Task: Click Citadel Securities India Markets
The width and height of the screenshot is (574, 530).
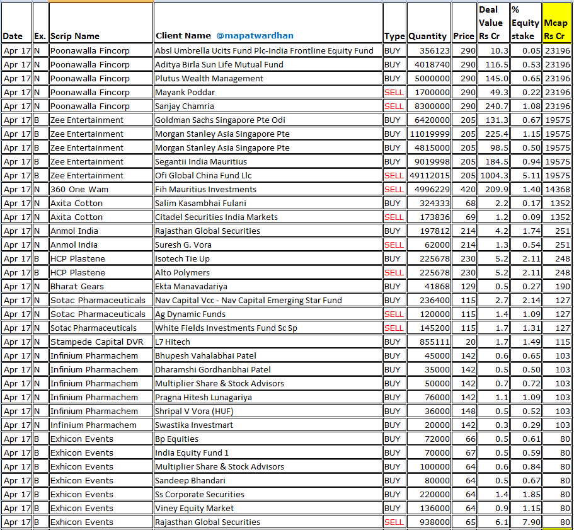Action: pyautogui.click(x=268, y=217)
